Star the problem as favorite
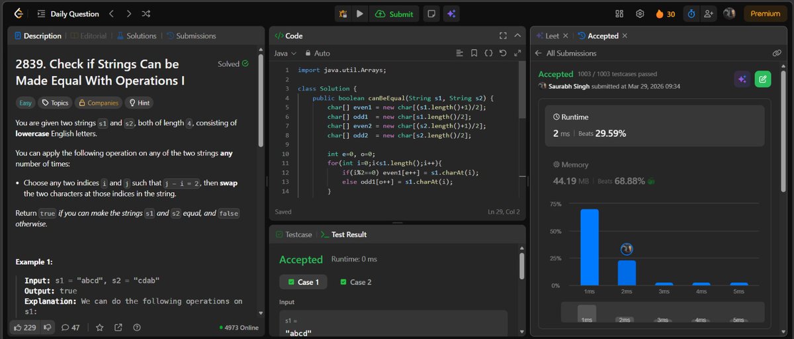Viewport: 794px width, 339px height. (x=100, y=327)
